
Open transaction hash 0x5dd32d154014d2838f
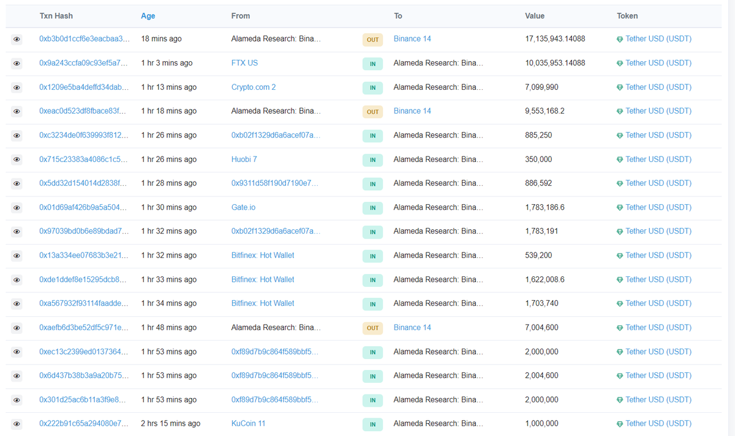(x=83, y=183)
